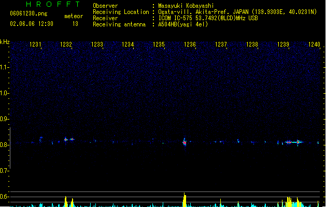Click time marker 1231
326x207 pixels.
pyautogui.click(x=35, y=45)
